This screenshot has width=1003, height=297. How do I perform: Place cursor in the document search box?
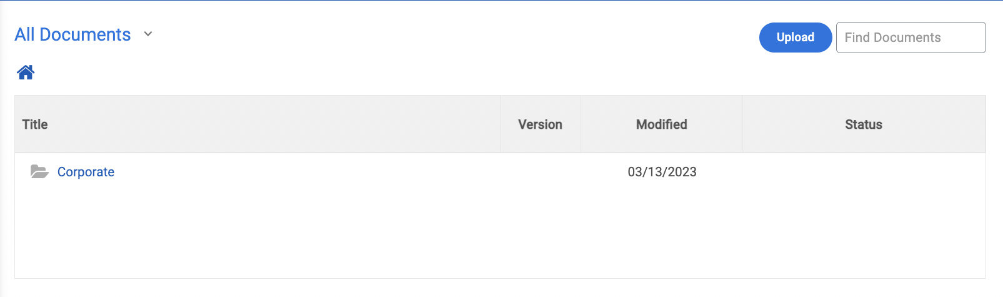click(911, 38)
